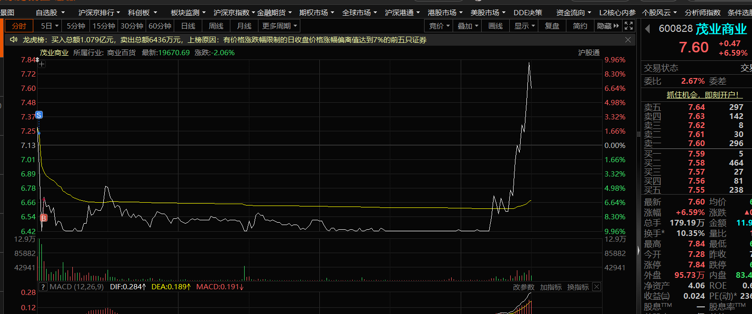Switch to the 月线 monthly chart
Viewport: 752px width, 314px height.
(x=244, y=26)
